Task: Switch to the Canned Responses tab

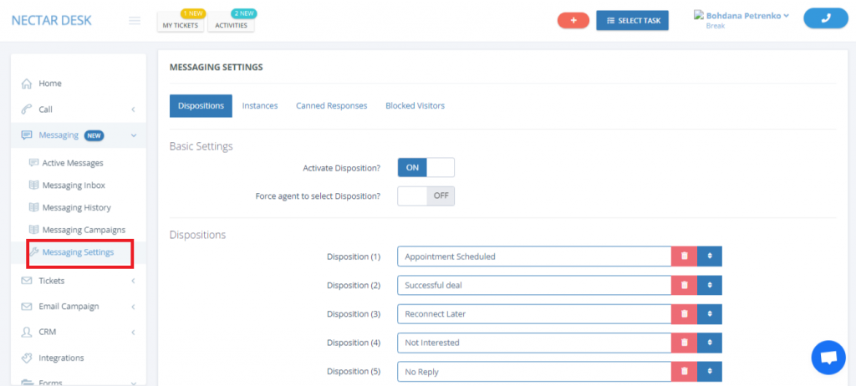Action: [331, 106]
